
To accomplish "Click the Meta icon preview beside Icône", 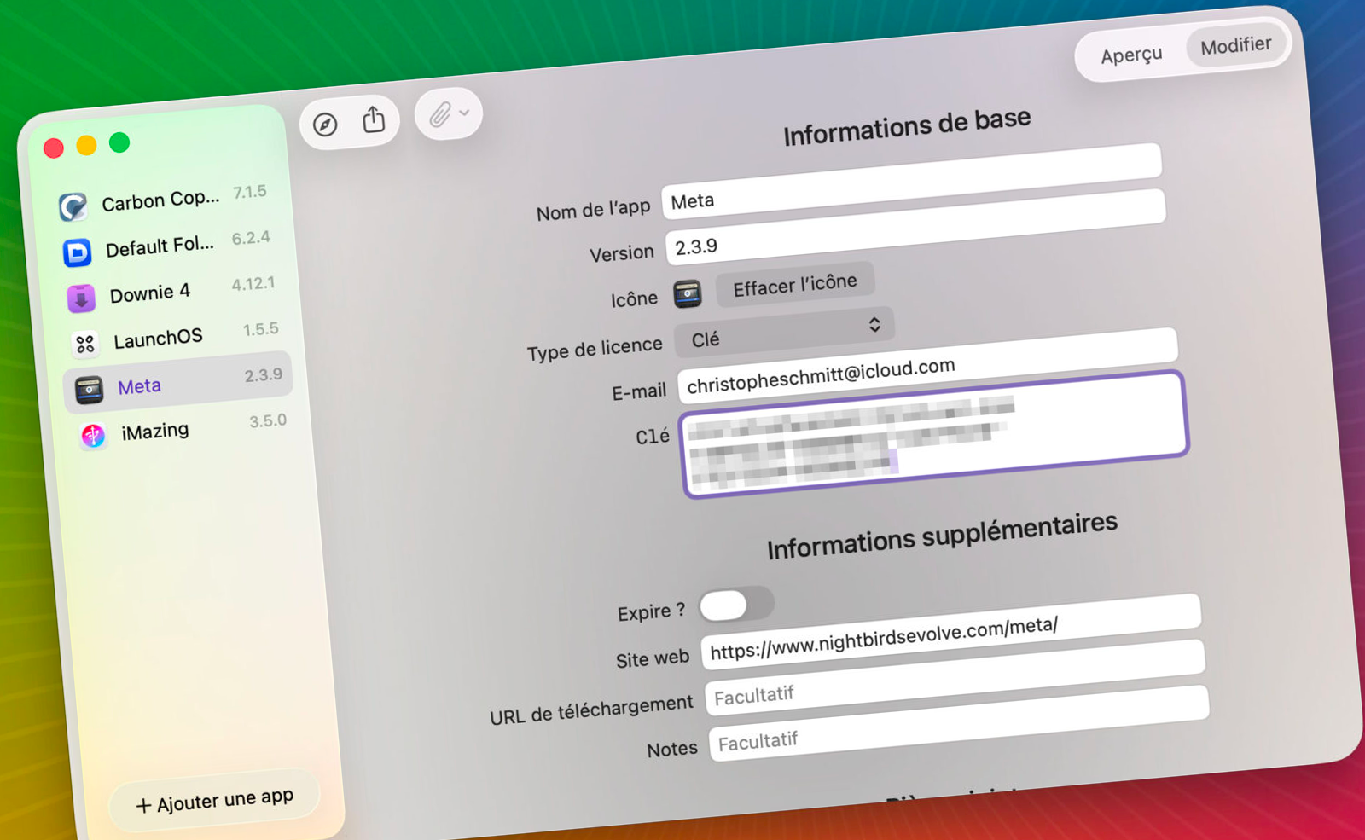I will pos(688,294).
